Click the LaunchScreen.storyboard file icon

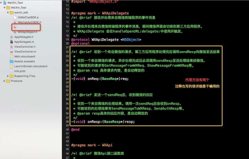pyautogui.click(x=12, y=66)
